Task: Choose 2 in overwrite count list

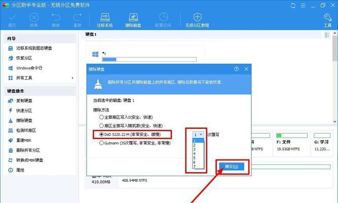Action: 198,145
